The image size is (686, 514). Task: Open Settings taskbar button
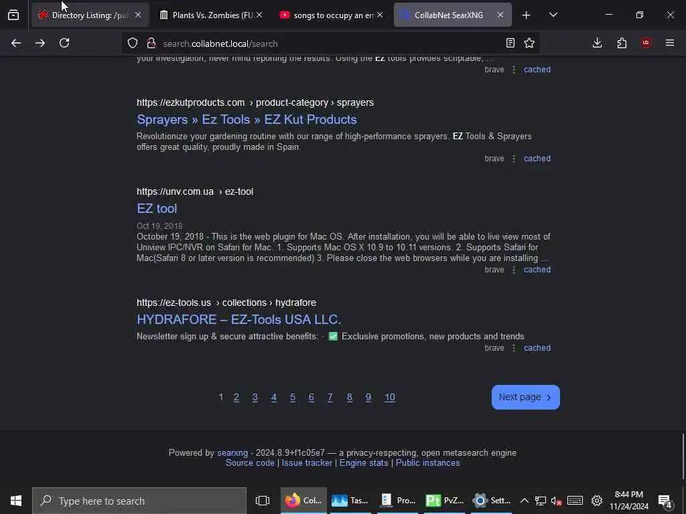(x=491, y=501)
